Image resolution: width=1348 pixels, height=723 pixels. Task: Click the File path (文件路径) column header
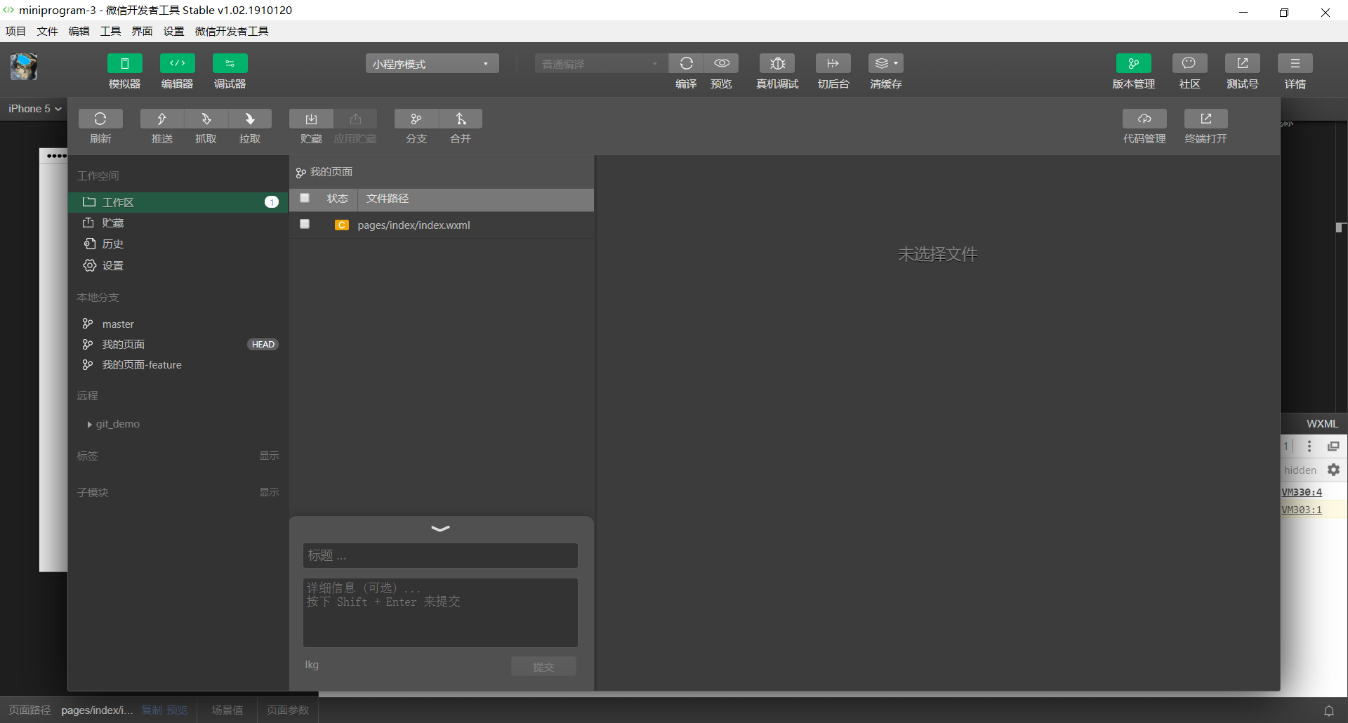pos(388,199)
